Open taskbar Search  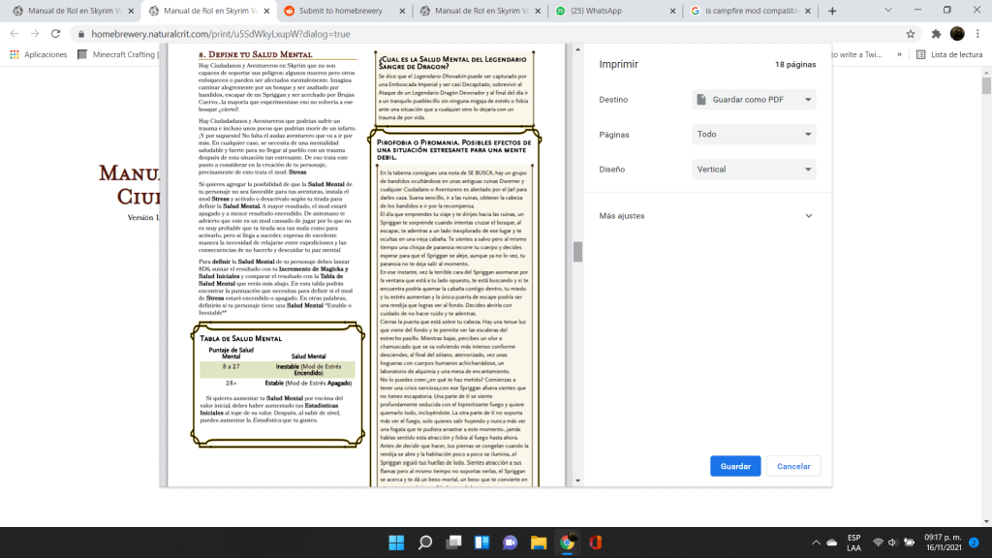[425, 542]
